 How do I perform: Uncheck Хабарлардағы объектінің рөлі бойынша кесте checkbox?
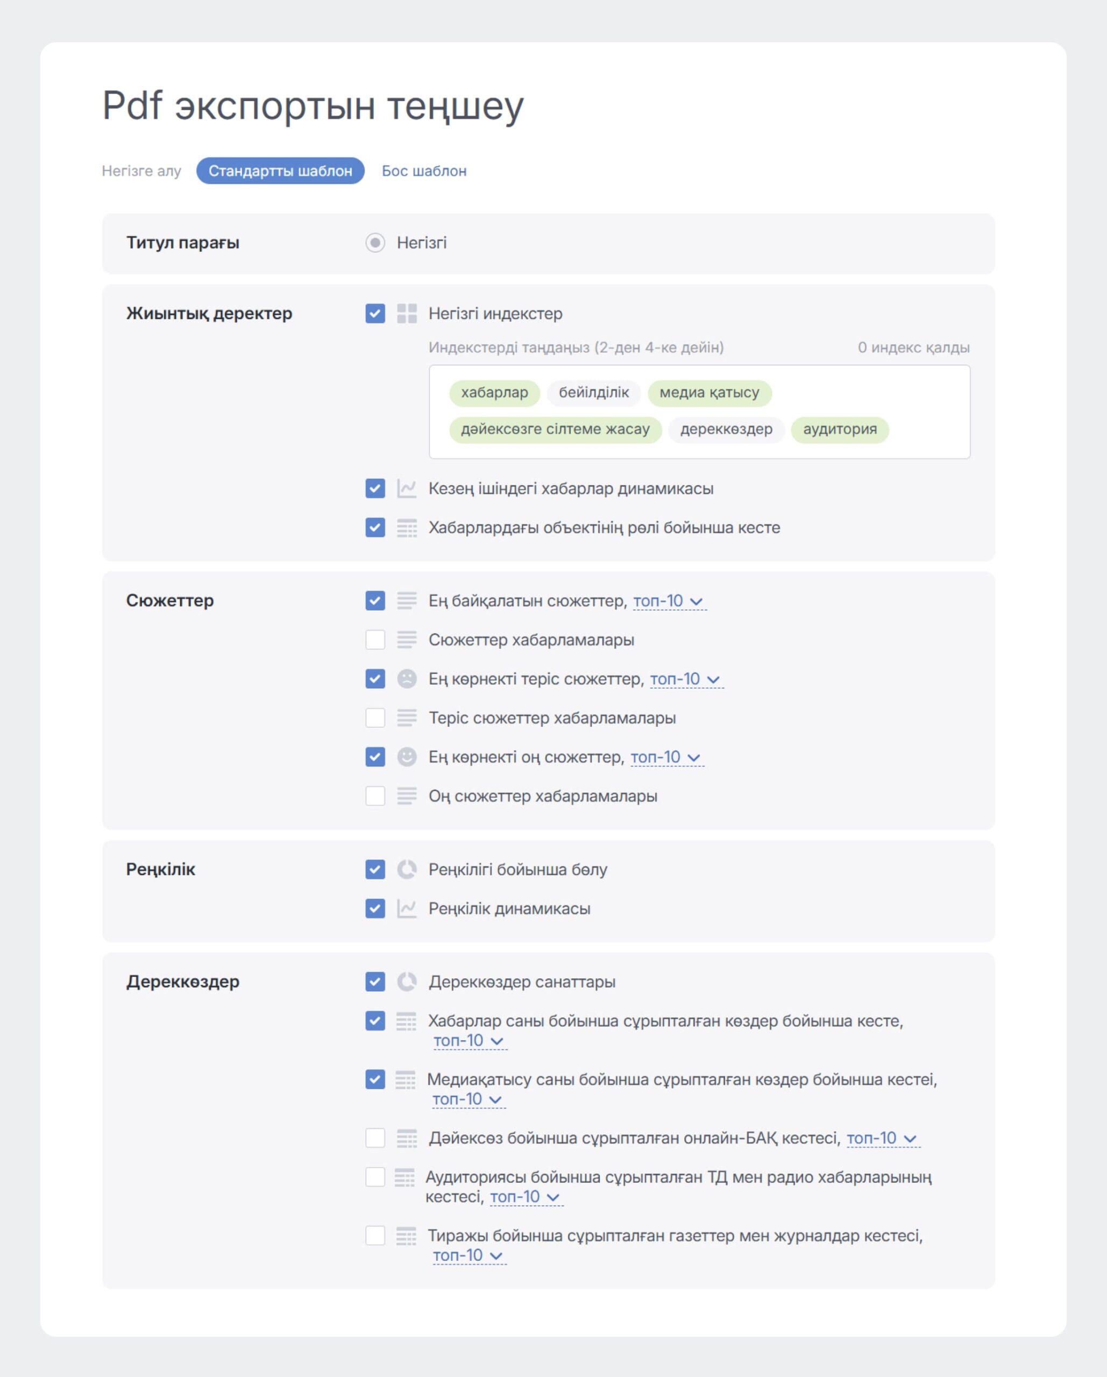(x=375, y=528)
